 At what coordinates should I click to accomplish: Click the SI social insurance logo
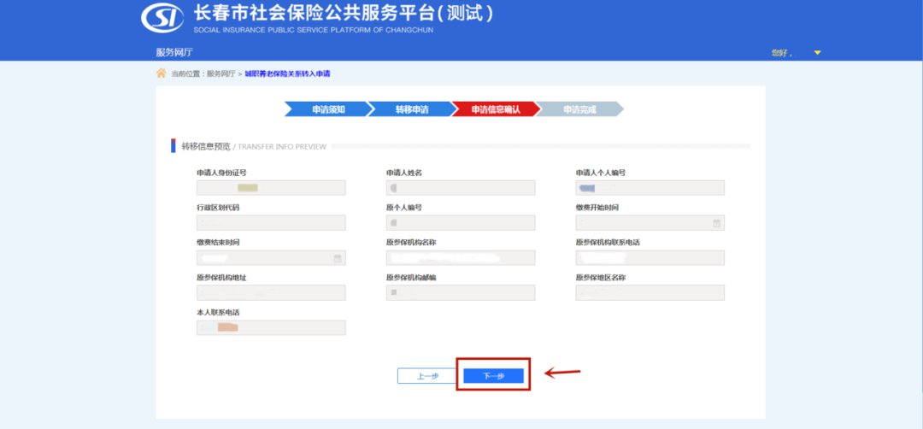[162, 17]
